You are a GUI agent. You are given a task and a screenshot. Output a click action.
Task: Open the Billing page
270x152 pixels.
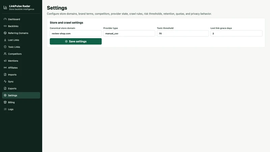pyautogui.click(x=21, y=102)
